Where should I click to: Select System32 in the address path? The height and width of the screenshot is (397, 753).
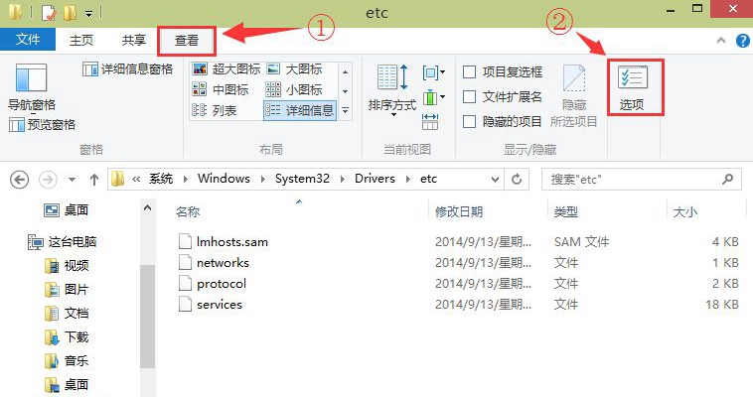click(303, 179)
